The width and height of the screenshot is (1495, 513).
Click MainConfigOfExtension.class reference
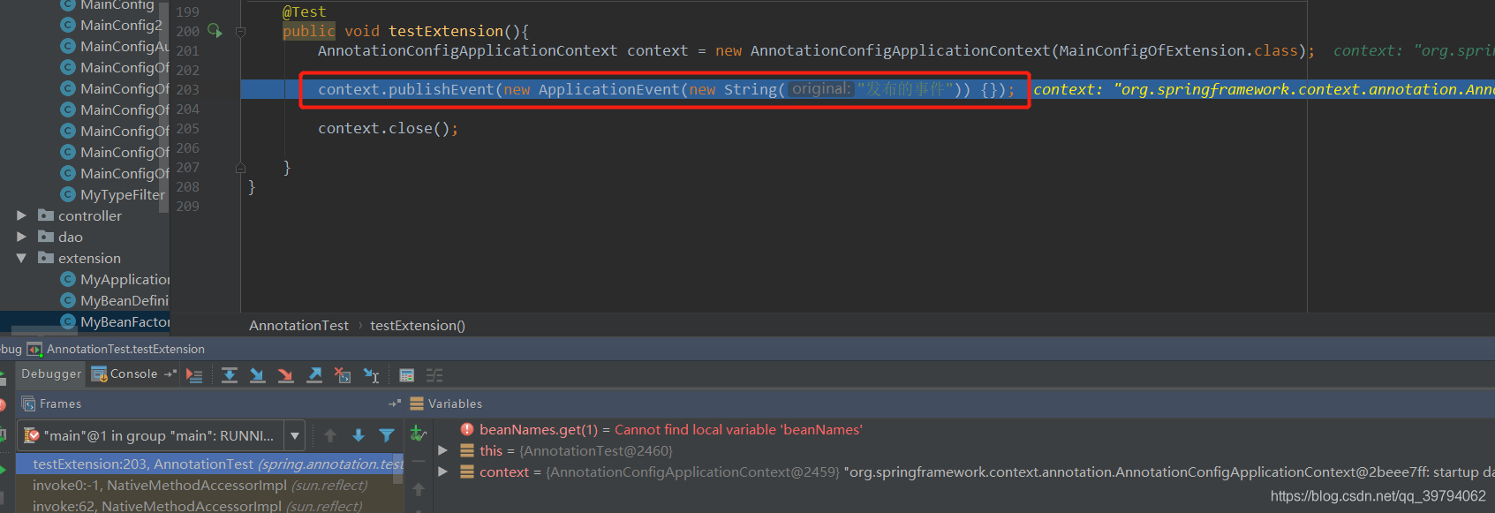(x=1179, y=50)
